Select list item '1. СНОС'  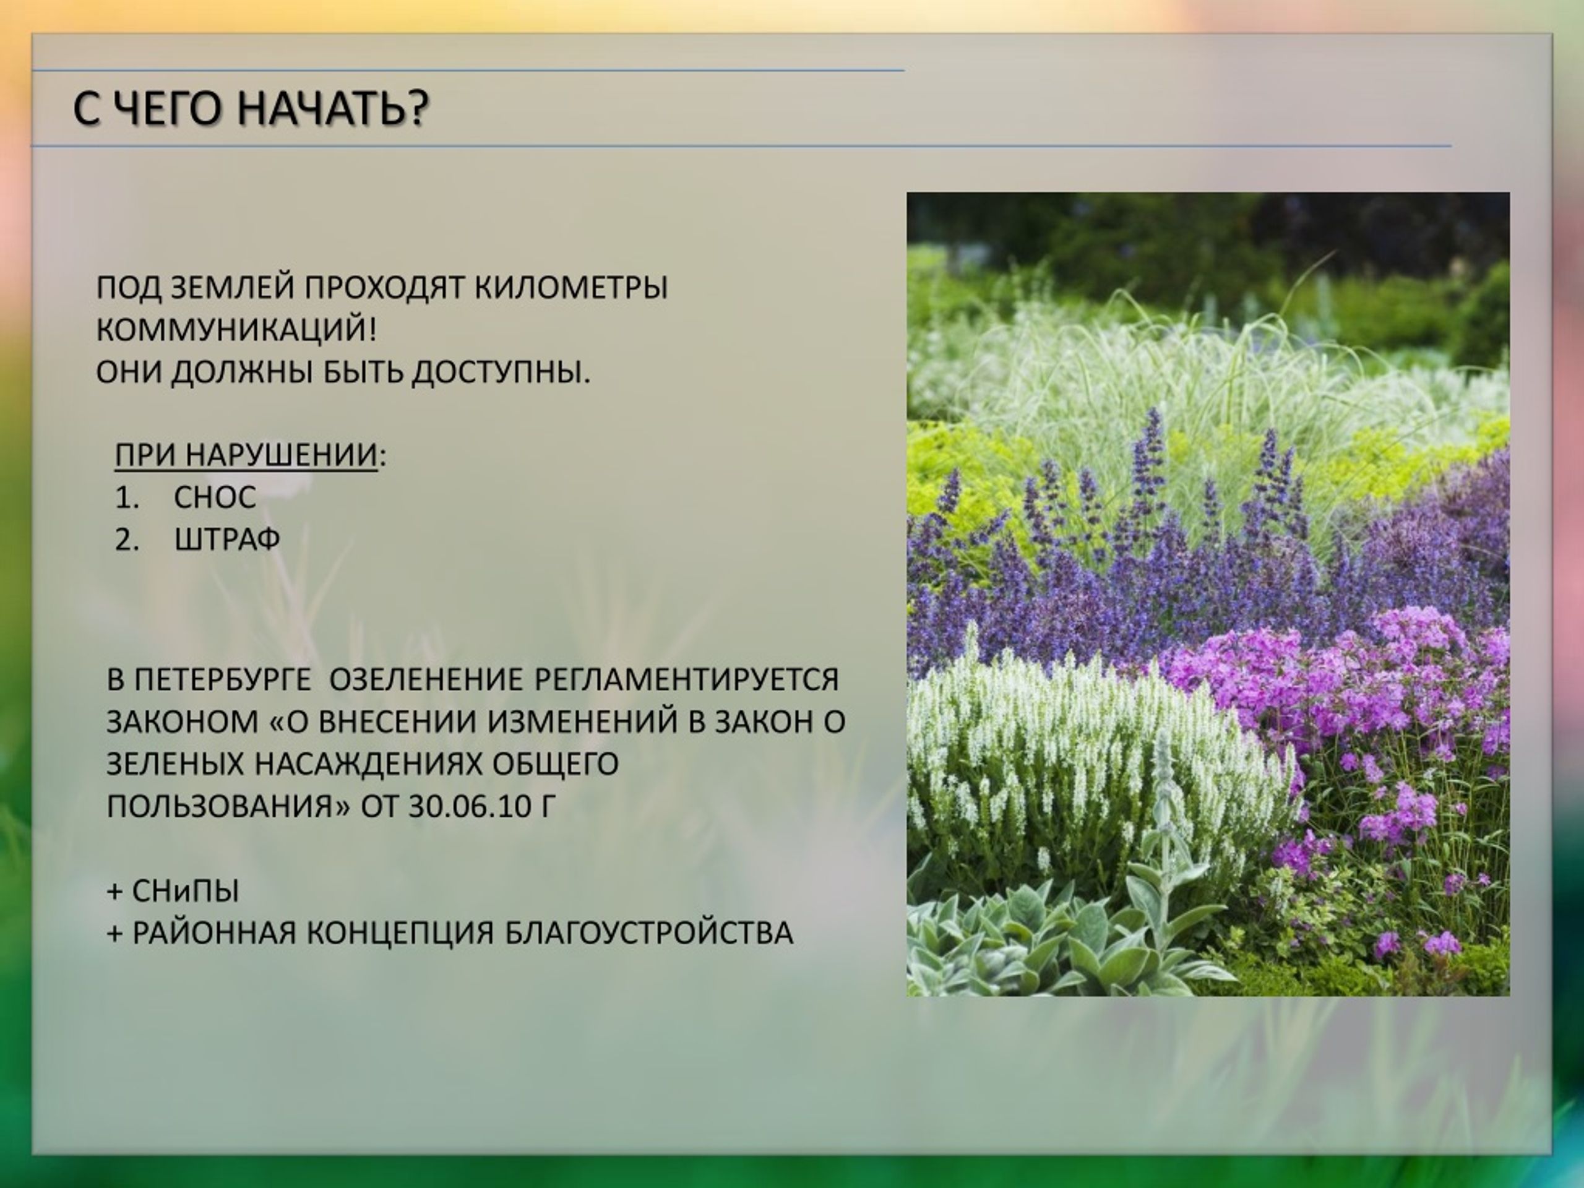(186, 497)
